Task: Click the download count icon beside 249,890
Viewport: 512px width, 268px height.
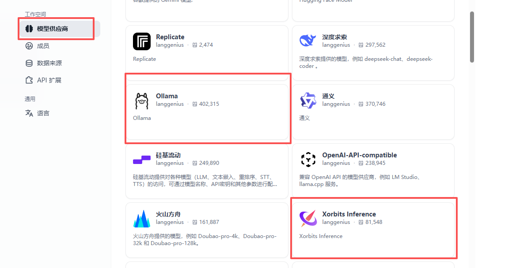Action: click(195, 163)
